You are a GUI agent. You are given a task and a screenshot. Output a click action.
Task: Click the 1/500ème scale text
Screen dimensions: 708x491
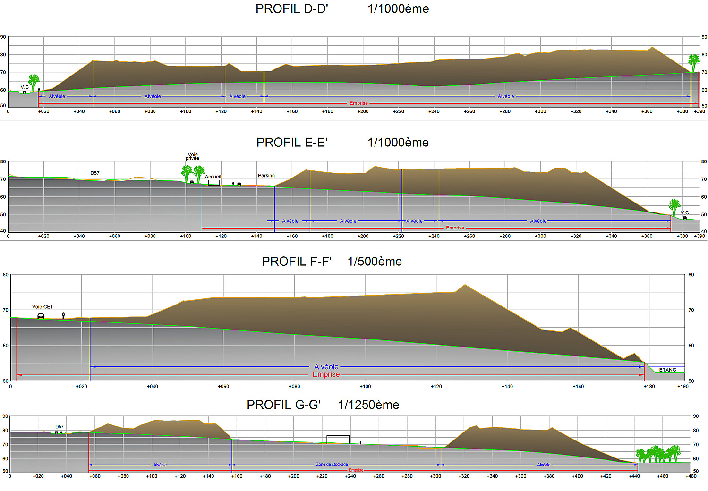(x=375, y=262)
